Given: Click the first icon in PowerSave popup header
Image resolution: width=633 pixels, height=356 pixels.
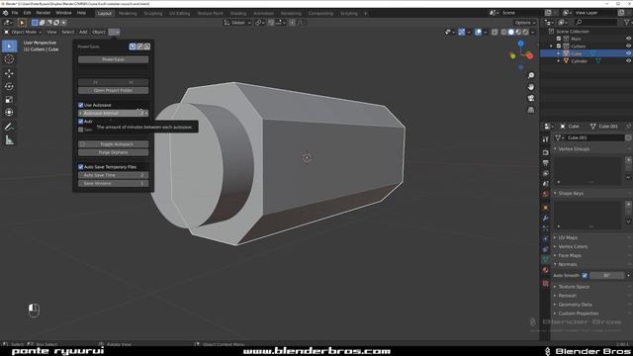Looking at the screenshot, I should pos(133,46).
